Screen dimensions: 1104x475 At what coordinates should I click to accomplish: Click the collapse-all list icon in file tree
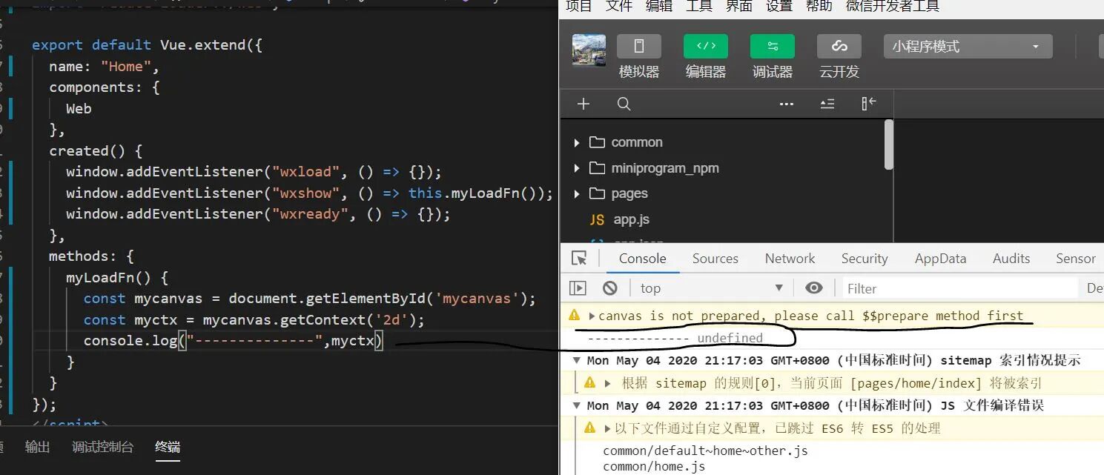tap(827, 104)
